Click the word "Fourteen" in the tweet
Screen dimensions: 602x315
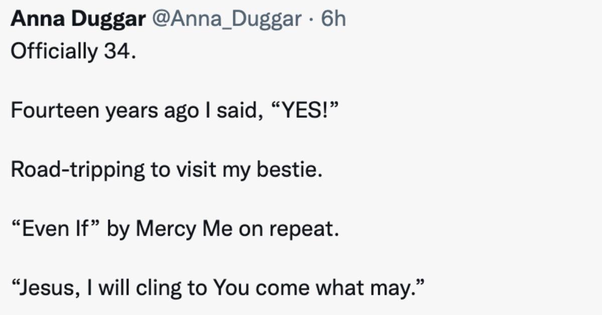55,111
